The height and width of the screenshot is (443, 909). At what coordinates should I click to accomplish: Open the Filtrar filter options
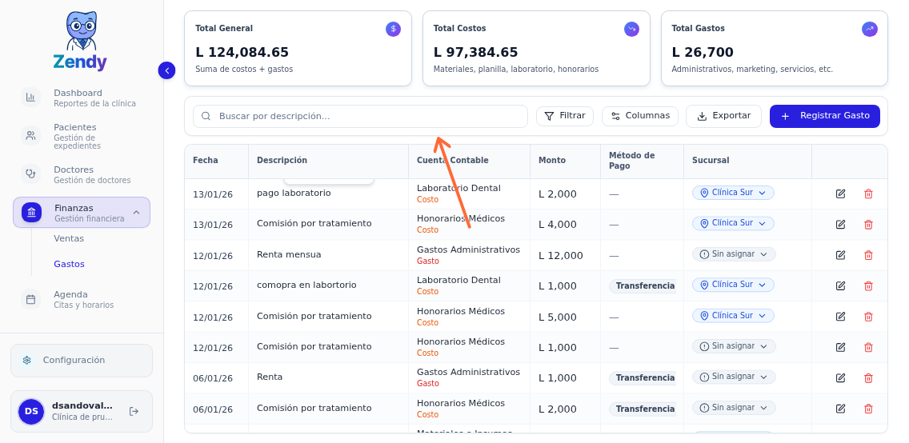tap(564, 116)
